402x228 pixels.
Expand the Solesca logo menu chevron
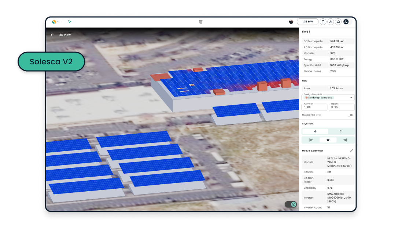[x=58, y=22]
